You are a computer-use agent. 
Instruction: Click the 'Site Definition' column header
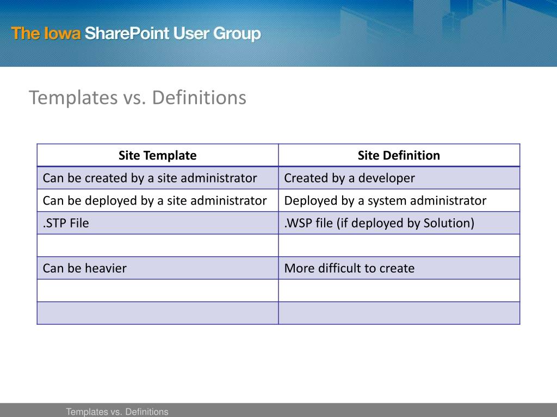pos(399,155)
